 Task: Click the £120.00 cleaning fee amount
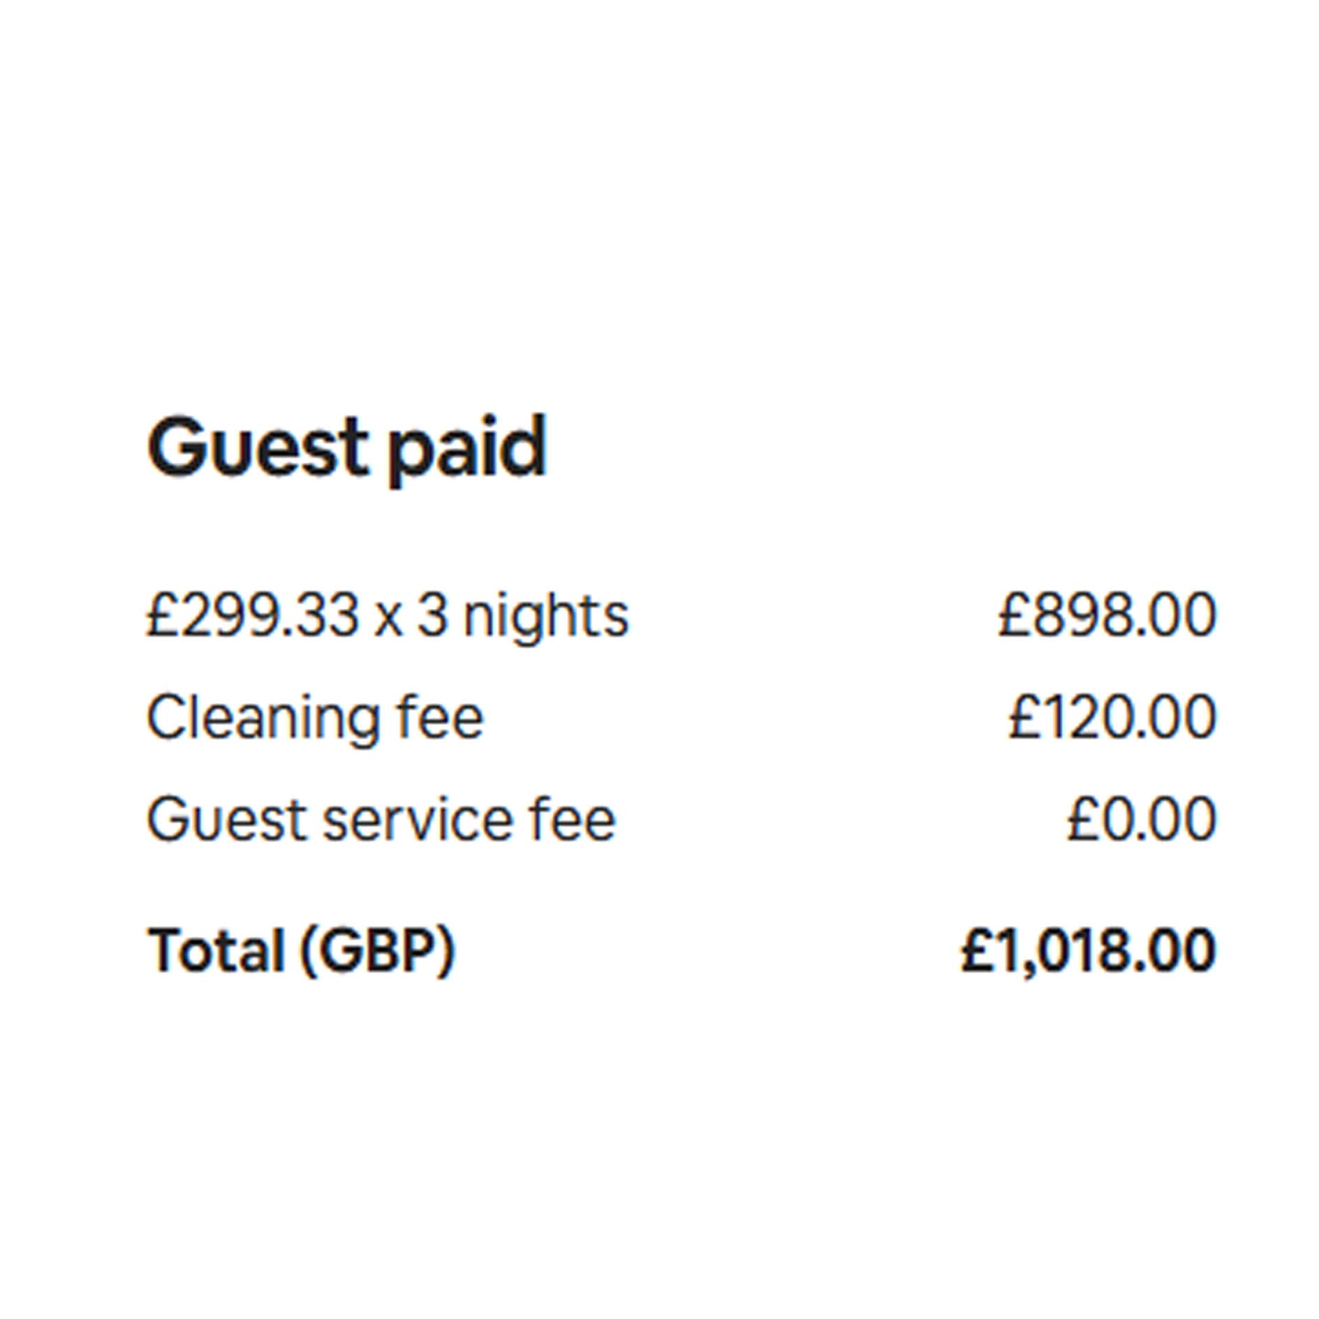(1112, 718)
